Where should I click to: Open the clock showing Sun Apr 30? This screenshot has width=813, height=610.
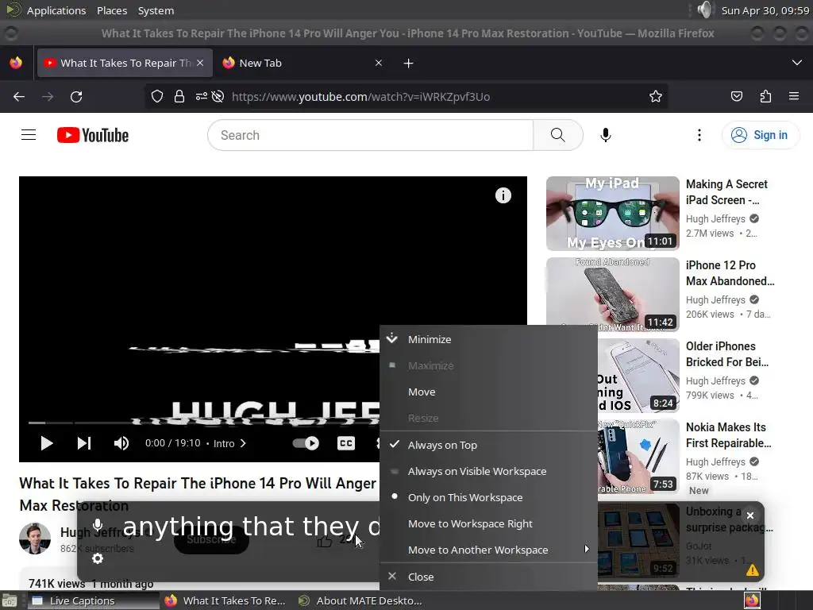pyautogui.click(x=765, y=10)
